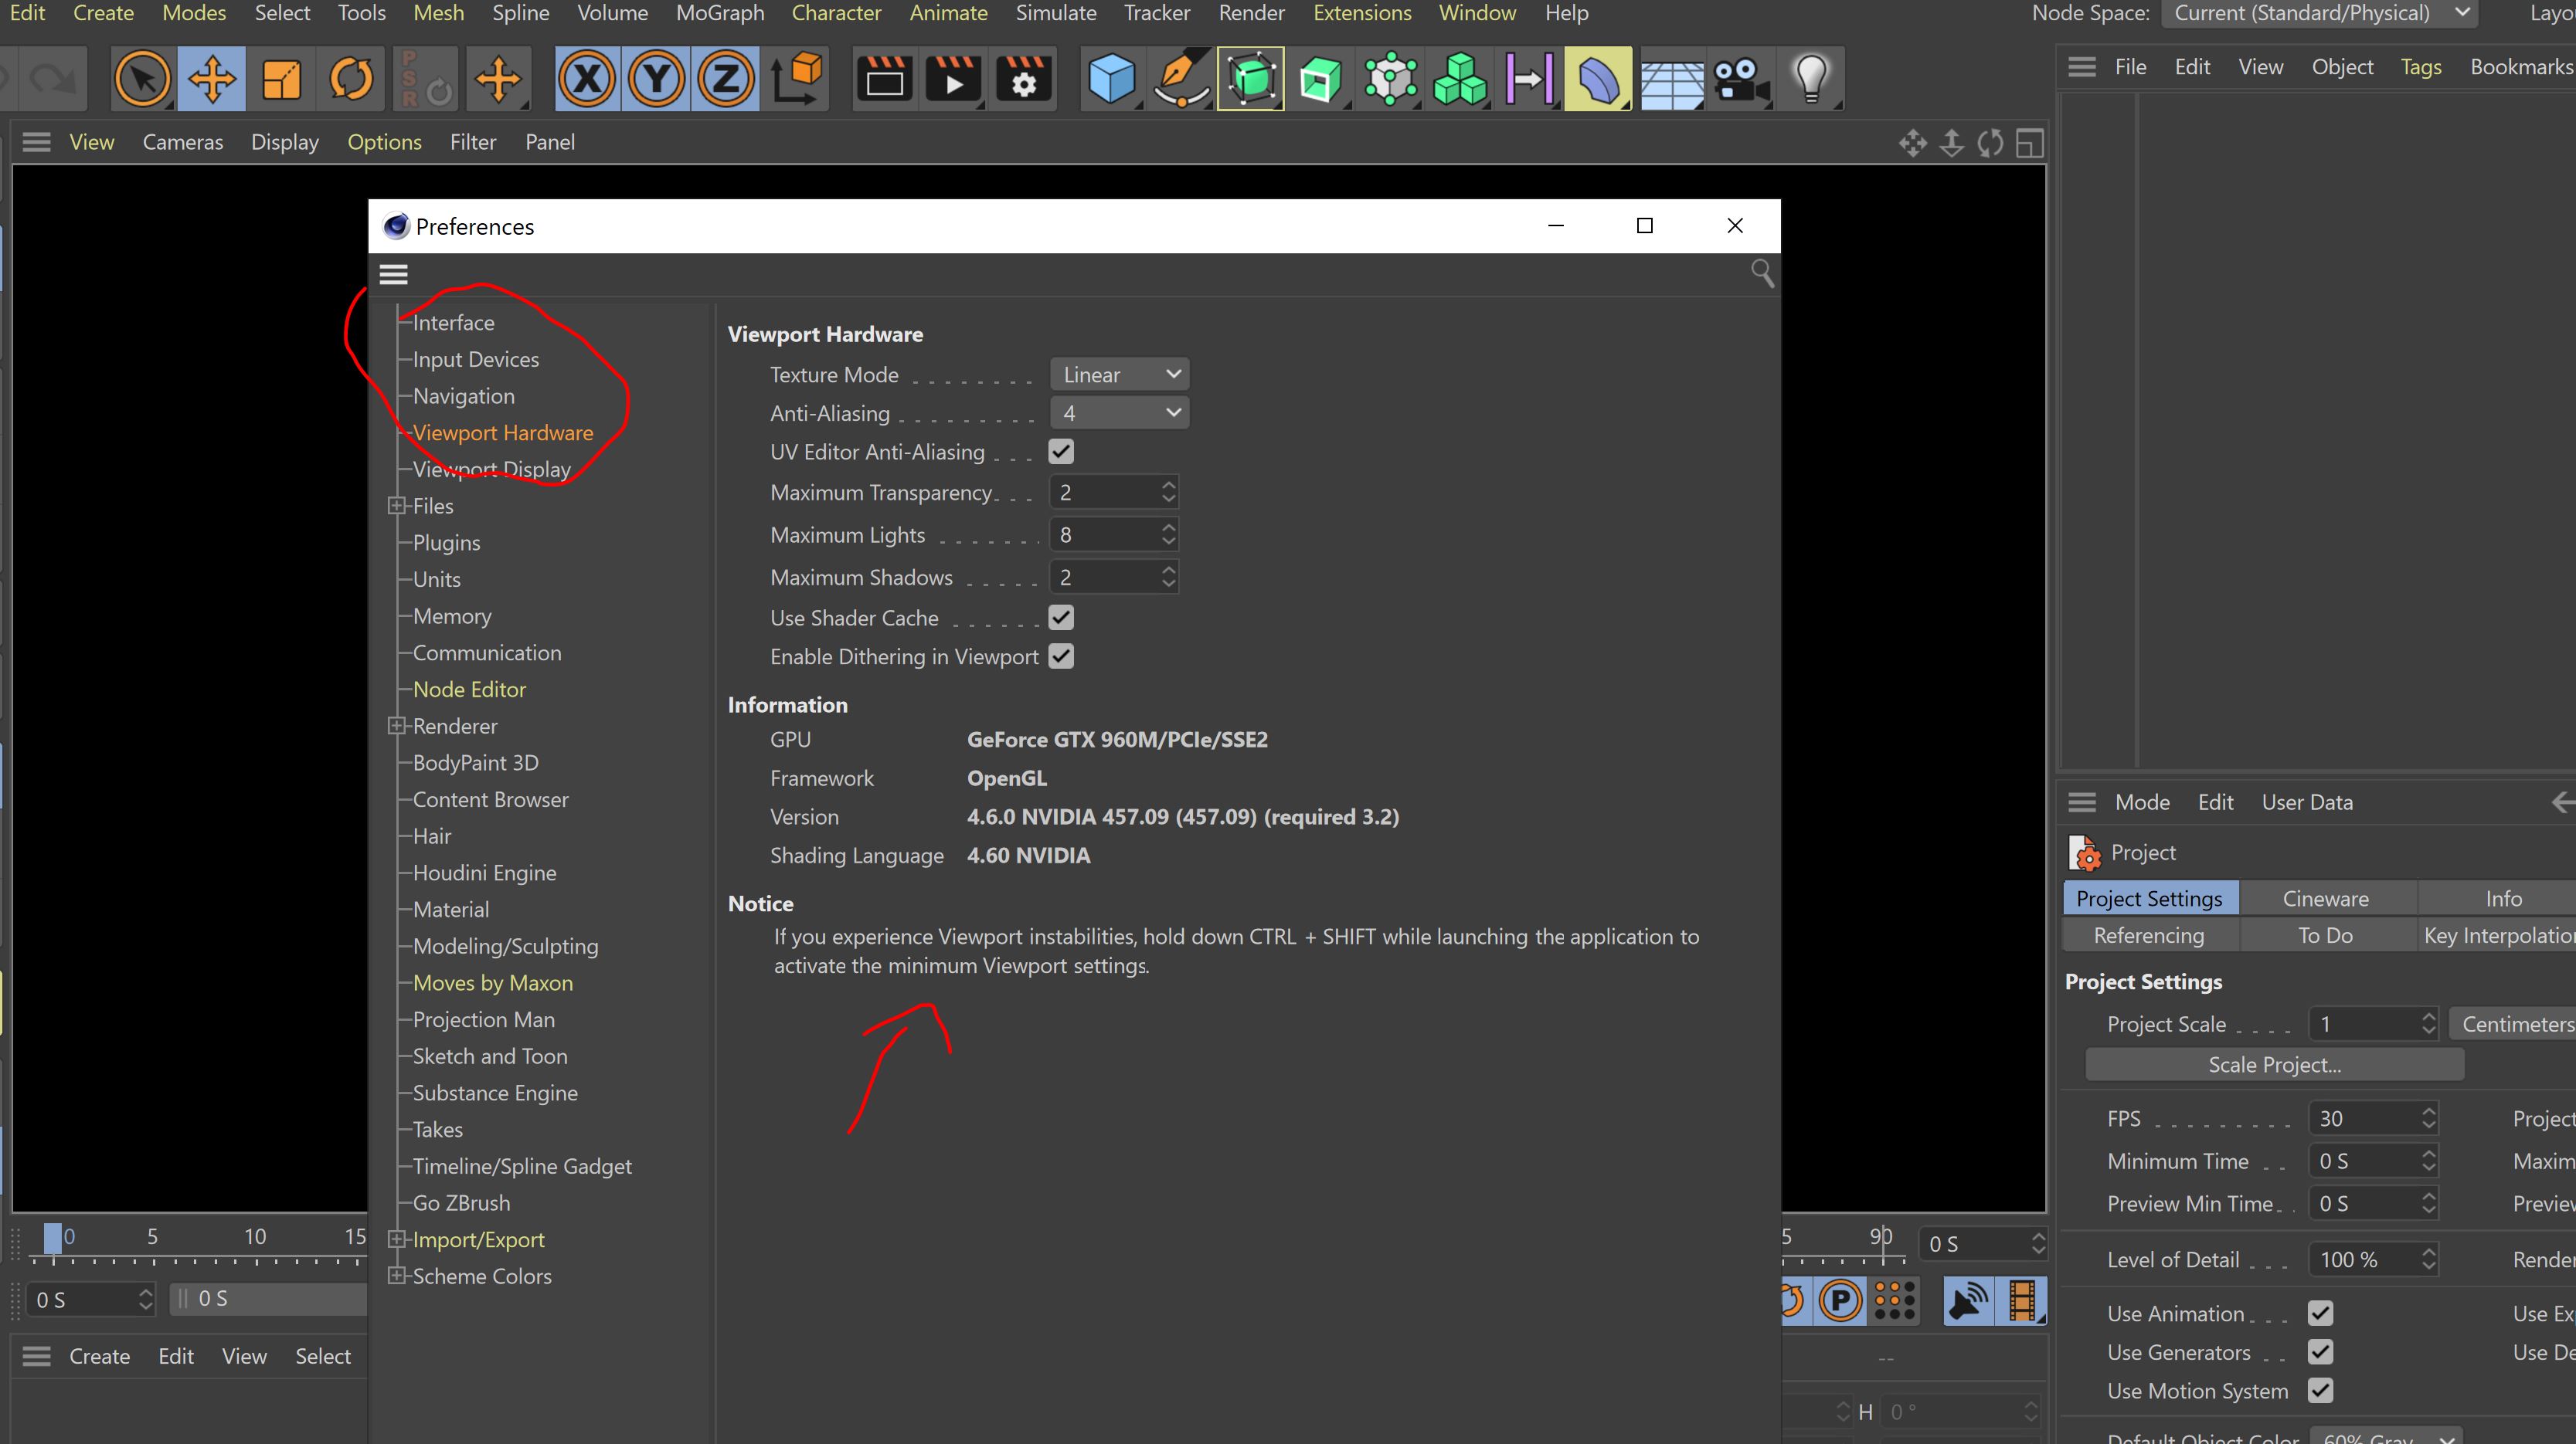Click the Scale tool icon

[x=282, y=78]
